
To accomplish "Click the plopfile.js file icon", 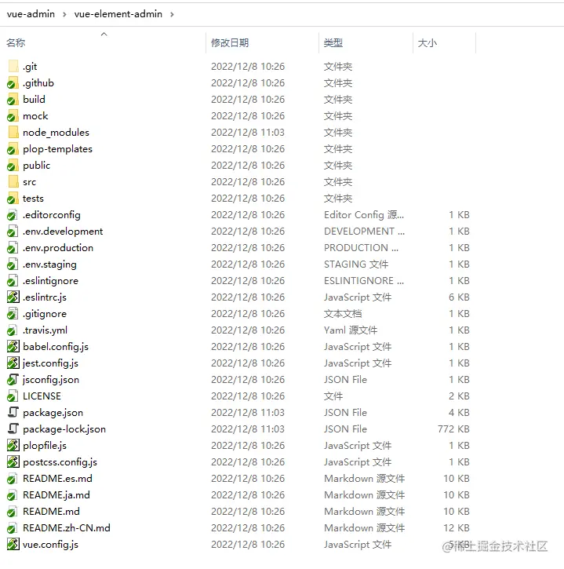I will (x=13, y=446).
